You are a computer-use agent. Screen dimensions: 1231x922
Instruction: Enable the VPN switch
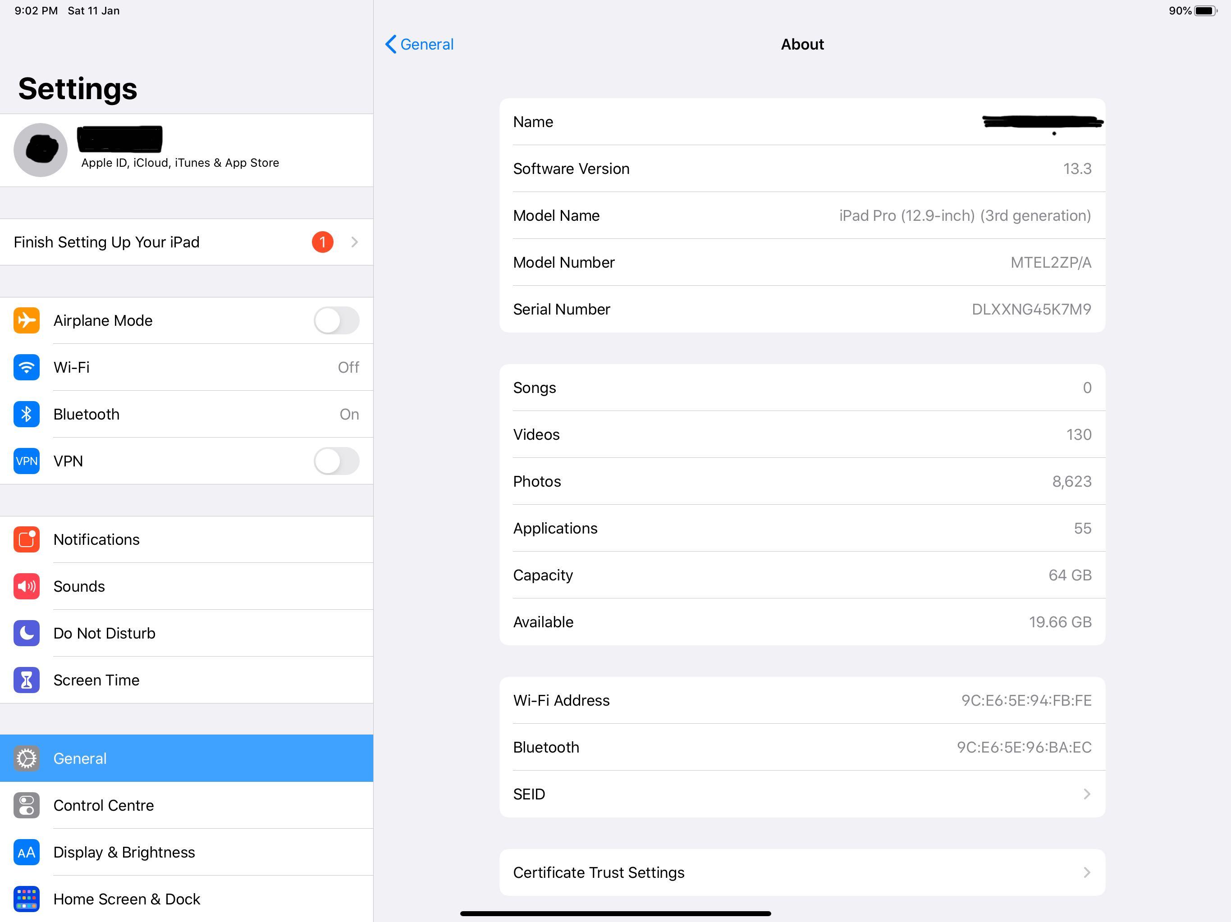click(336, 461)
